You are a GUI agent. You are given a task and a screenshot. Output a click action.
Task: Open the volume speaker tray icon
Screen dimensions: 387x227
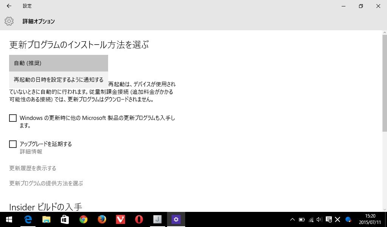coord(319,219)
